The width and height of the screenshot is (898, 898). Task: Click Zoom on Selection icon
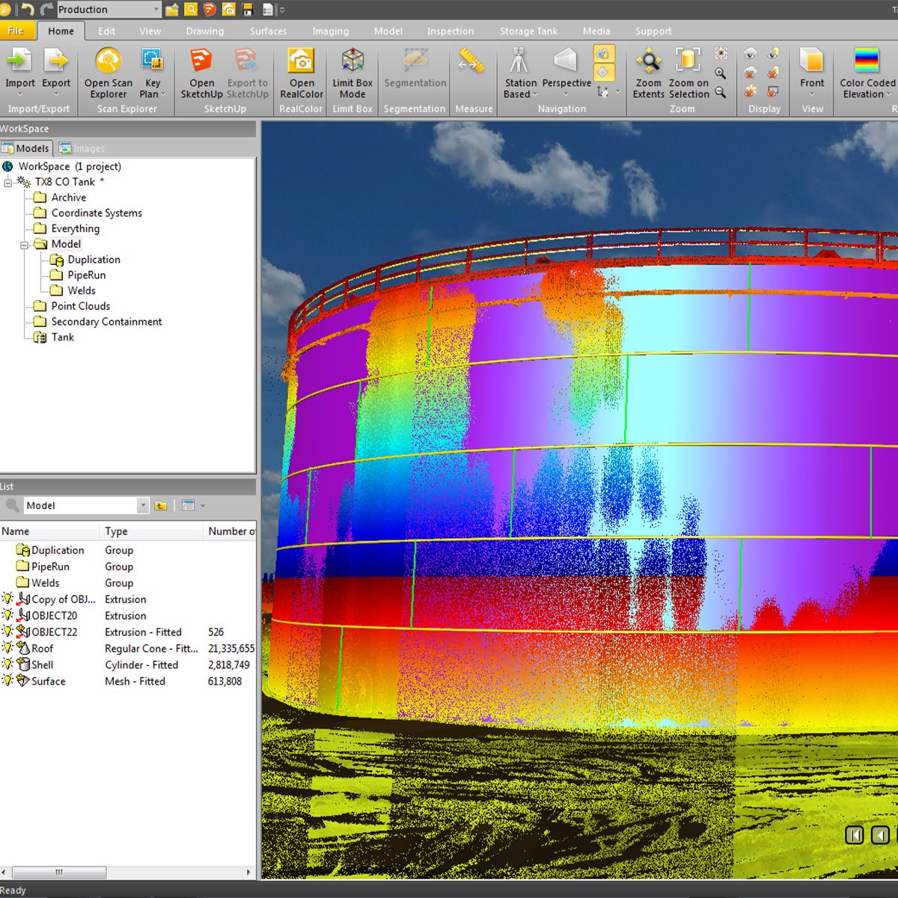pos(688,61)
